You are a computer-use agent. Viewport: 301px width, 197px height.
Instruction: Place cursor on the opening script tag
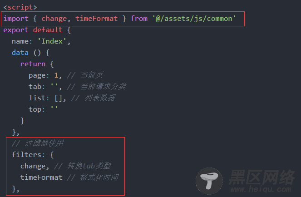point(20,7)
